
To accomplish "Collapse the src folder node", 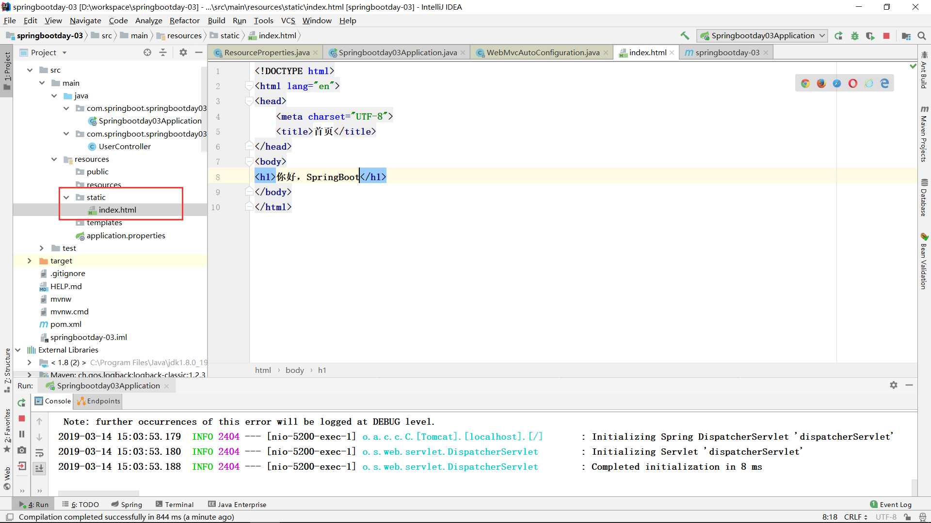I will pos(30,70).
